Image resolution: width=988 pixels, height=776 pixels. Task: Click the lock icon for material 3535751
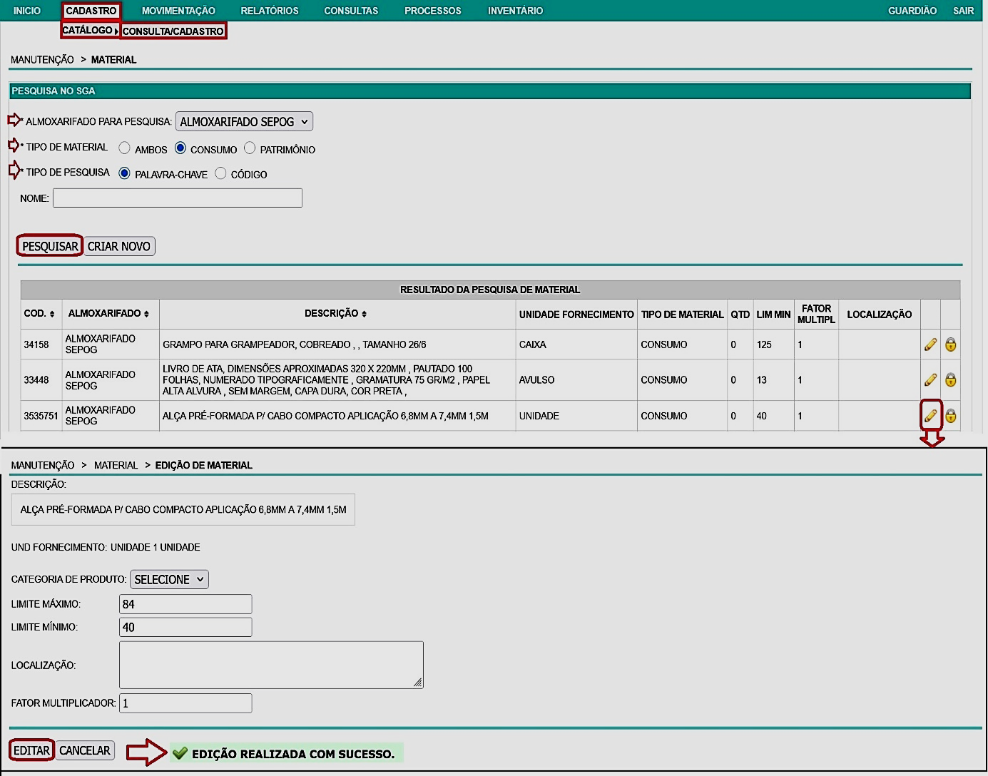[950, 416]
